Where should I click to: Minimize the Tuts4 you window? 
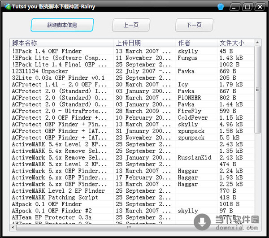pyautogui.click(x=234, y=7)
